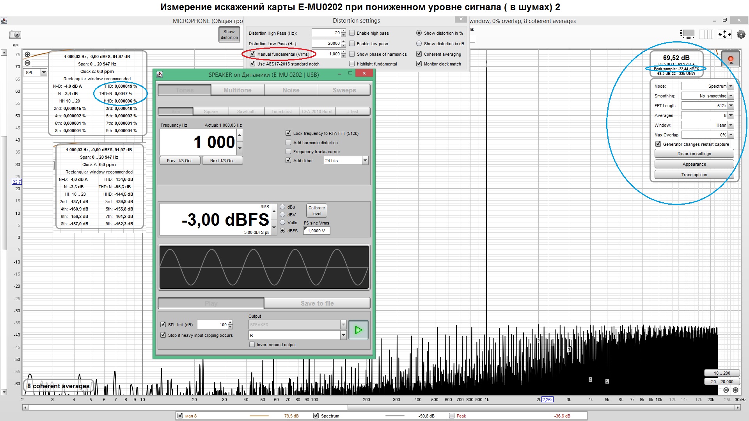
Task: Click horizontal zoom-in icon at bottom right
Action: (735, 390)
